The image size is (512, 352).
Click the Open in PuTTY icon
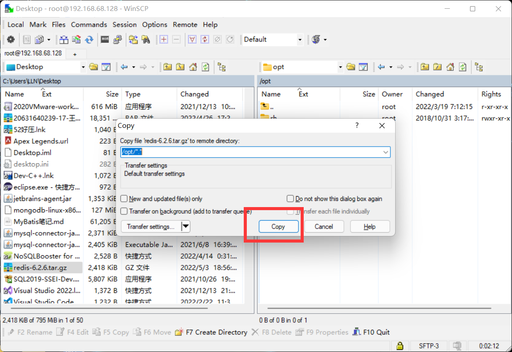118,39
